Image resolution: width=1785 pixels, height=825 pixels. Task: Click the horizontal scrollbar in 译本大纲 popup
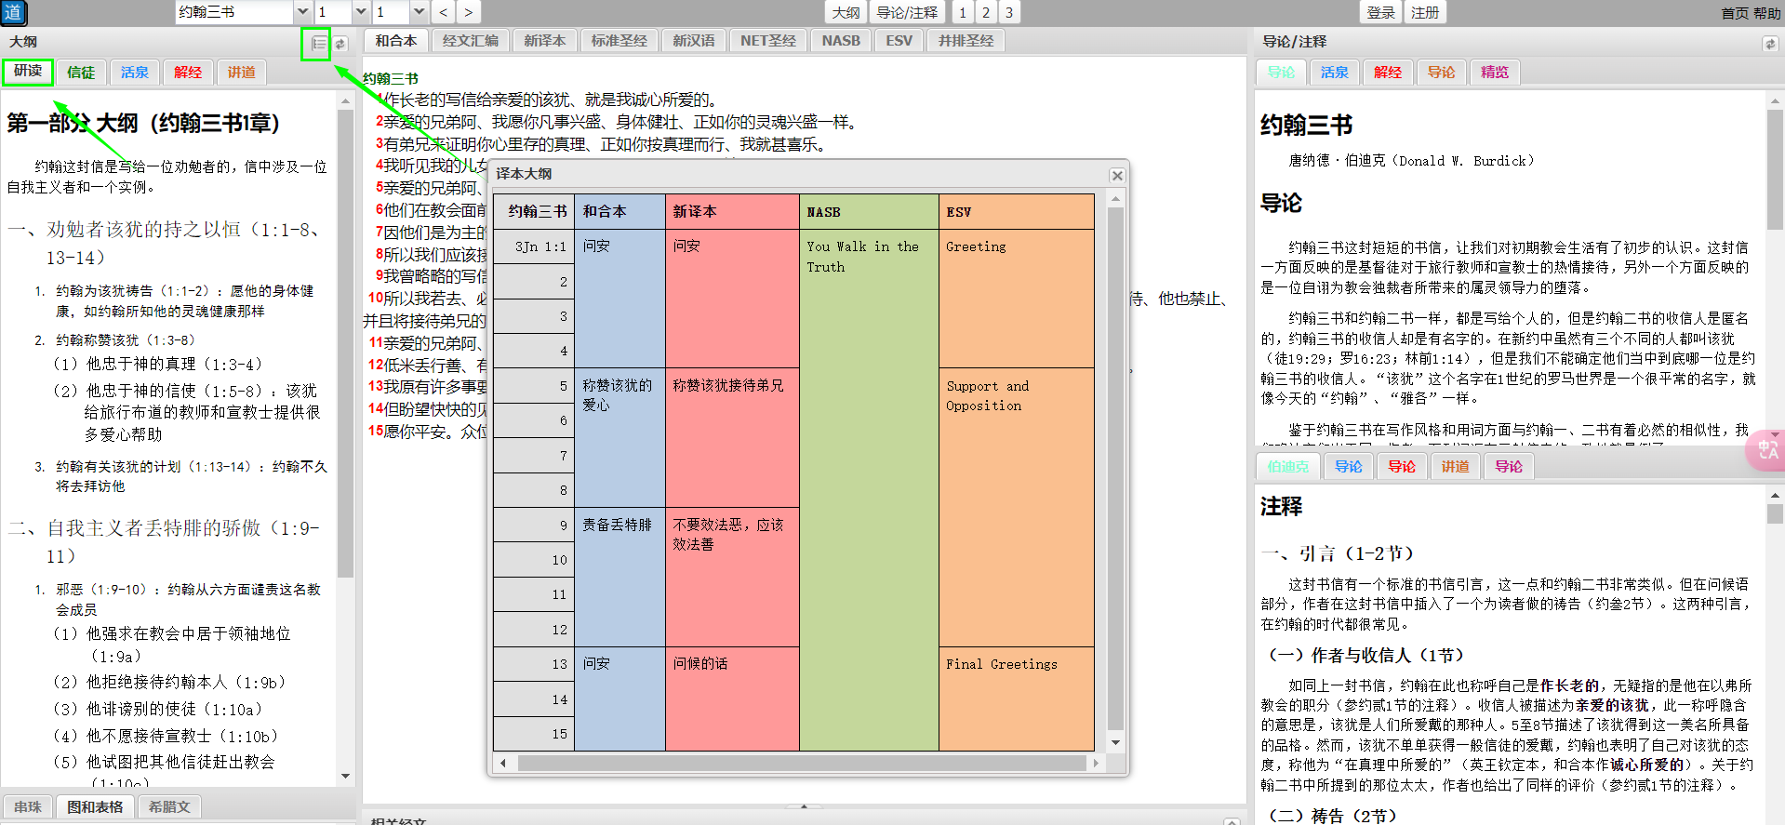click(x=800, y=763)
